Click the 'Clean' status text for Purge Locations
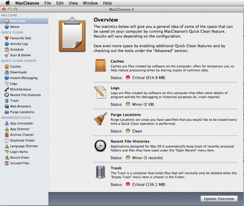Image resolution: width=244 pixels, height=206 pixels. (137, 131)
